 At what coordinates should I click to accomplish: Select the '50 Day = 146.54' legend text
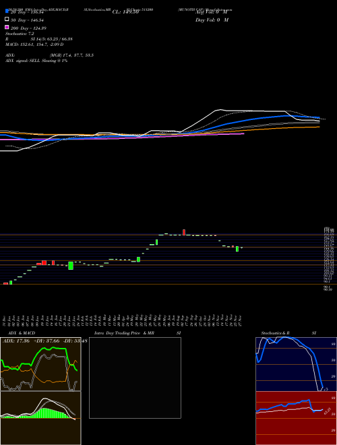27,20
